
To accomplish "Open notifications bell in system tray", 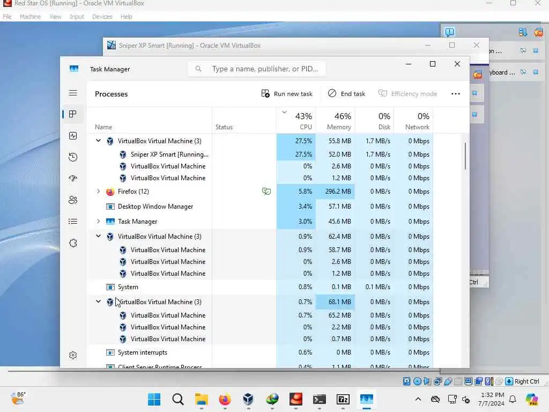I will click(513, 399).
